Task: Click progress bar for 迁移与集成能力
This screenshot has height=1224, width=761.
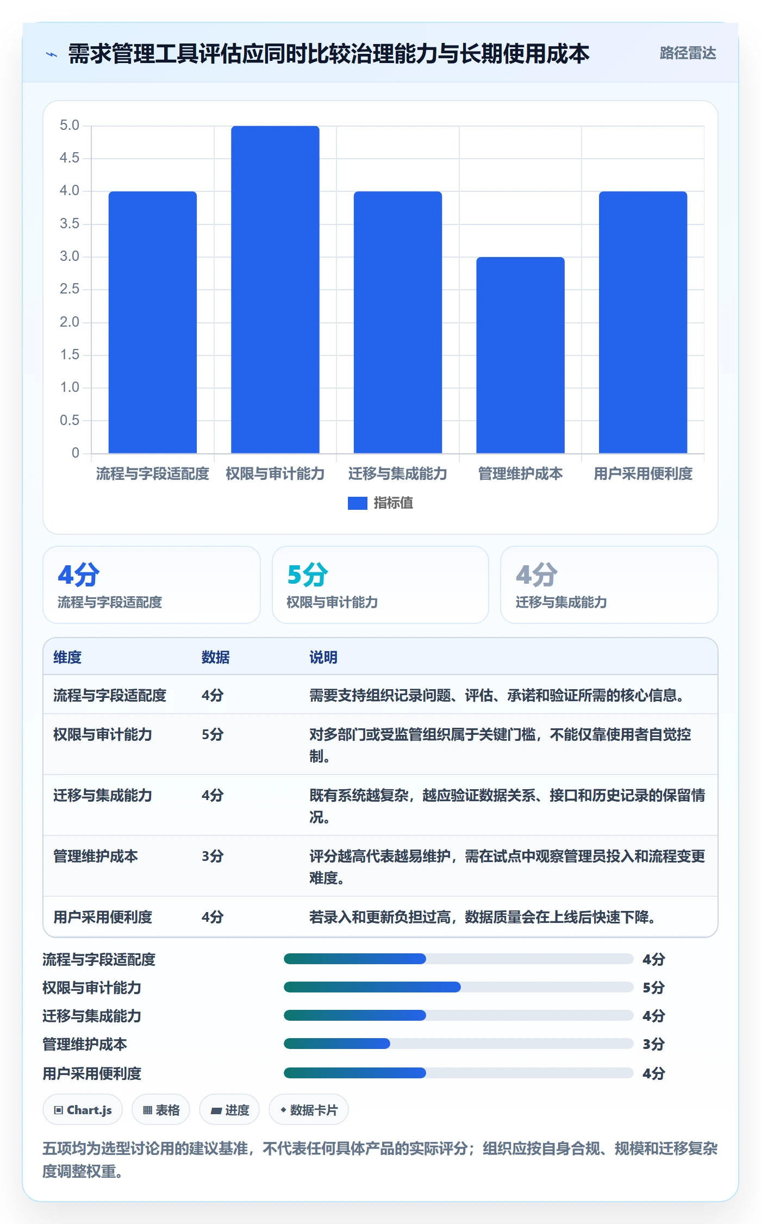Action: 459,1015
